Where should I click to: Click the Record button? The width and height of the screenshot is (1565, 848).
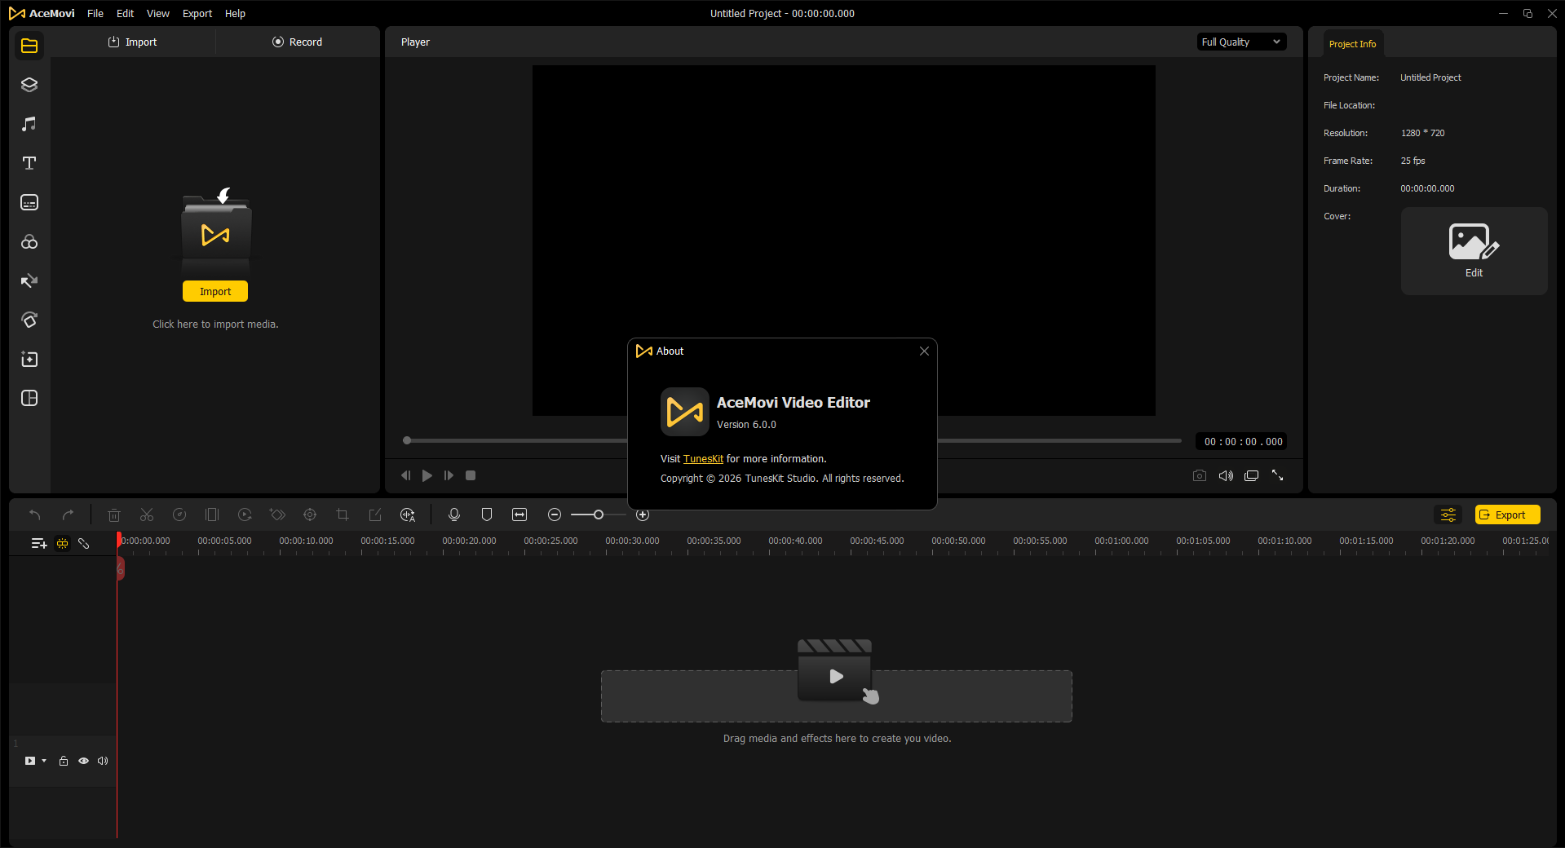point(298,42)
